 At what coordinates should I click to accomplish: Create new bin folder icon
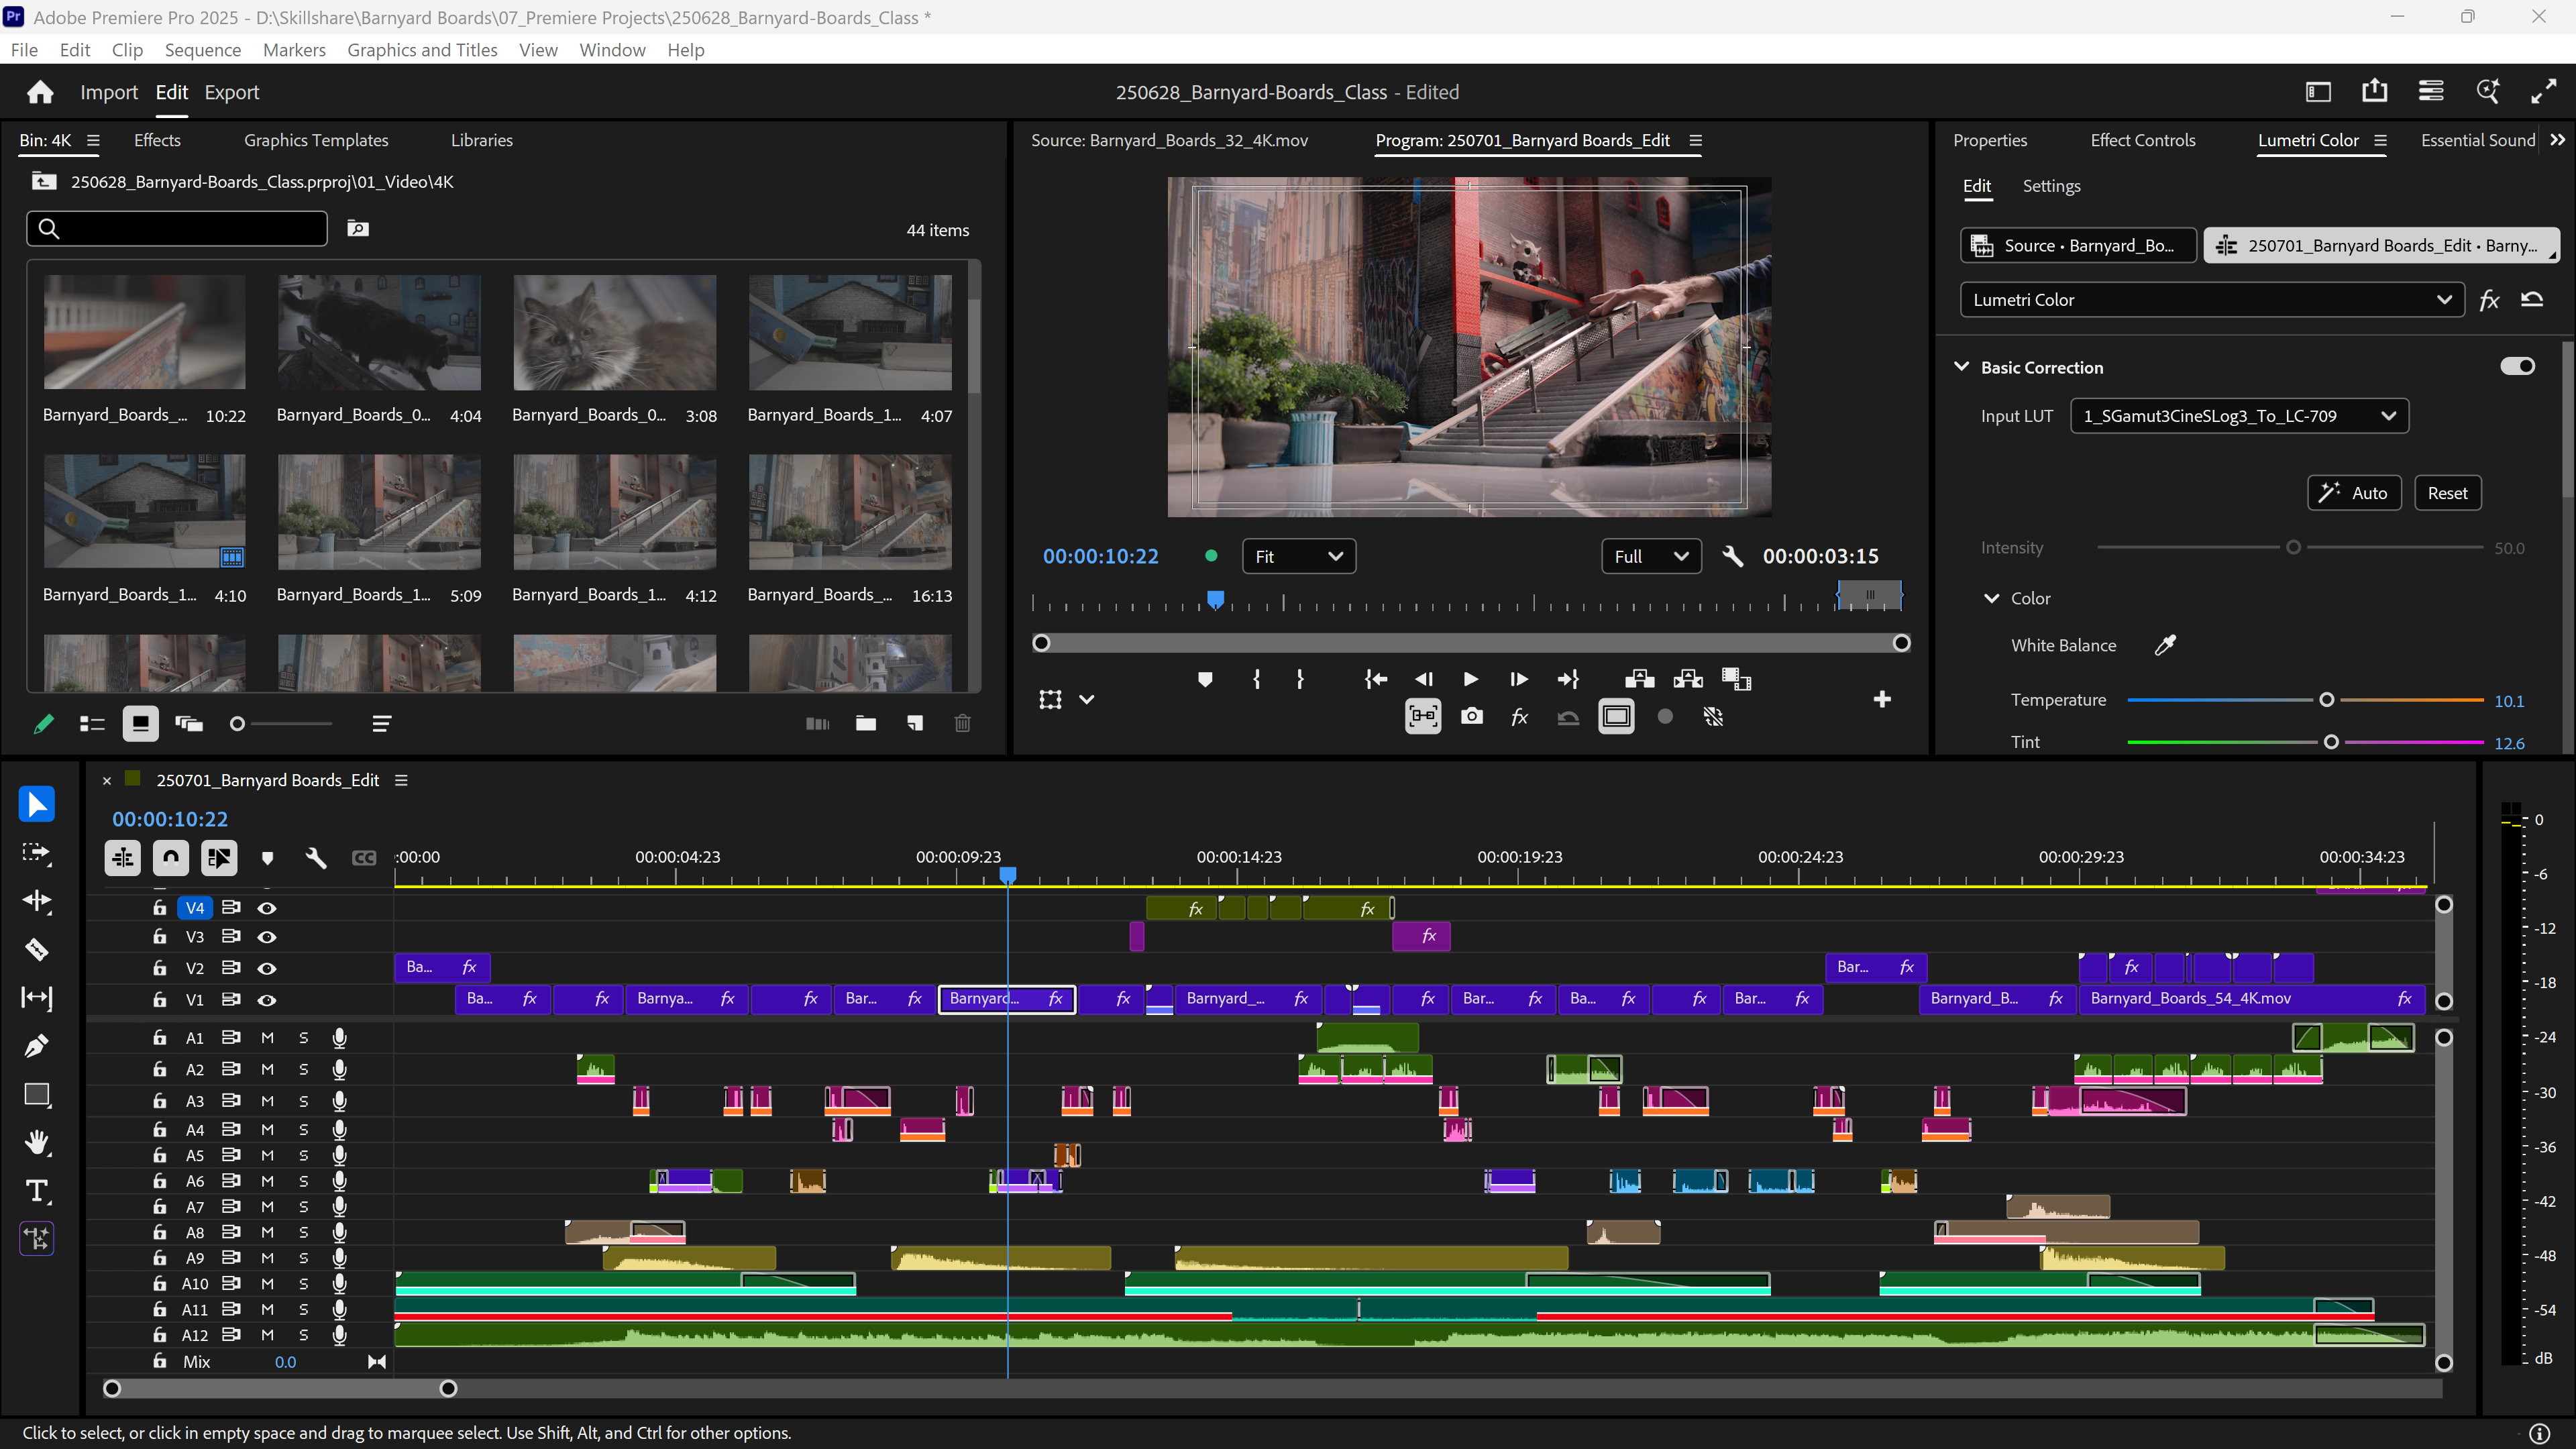point(866,724)
